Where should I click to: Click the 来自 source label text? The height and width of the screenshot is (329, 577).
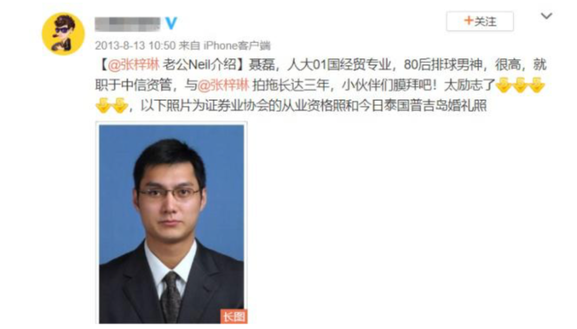[189, 46]
